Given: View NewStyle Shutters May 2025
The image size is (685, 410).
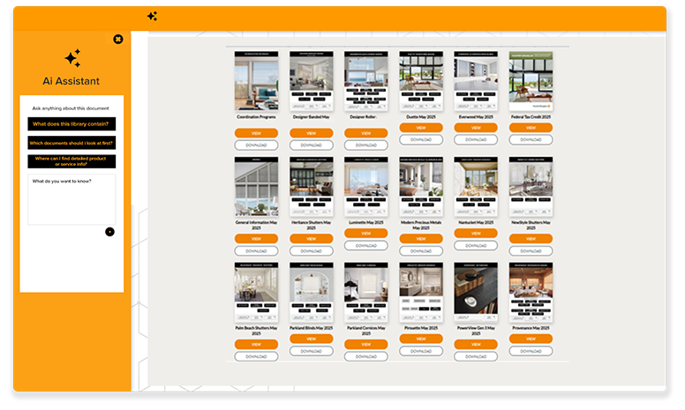Looking at the screenshot, I should 531,239.
